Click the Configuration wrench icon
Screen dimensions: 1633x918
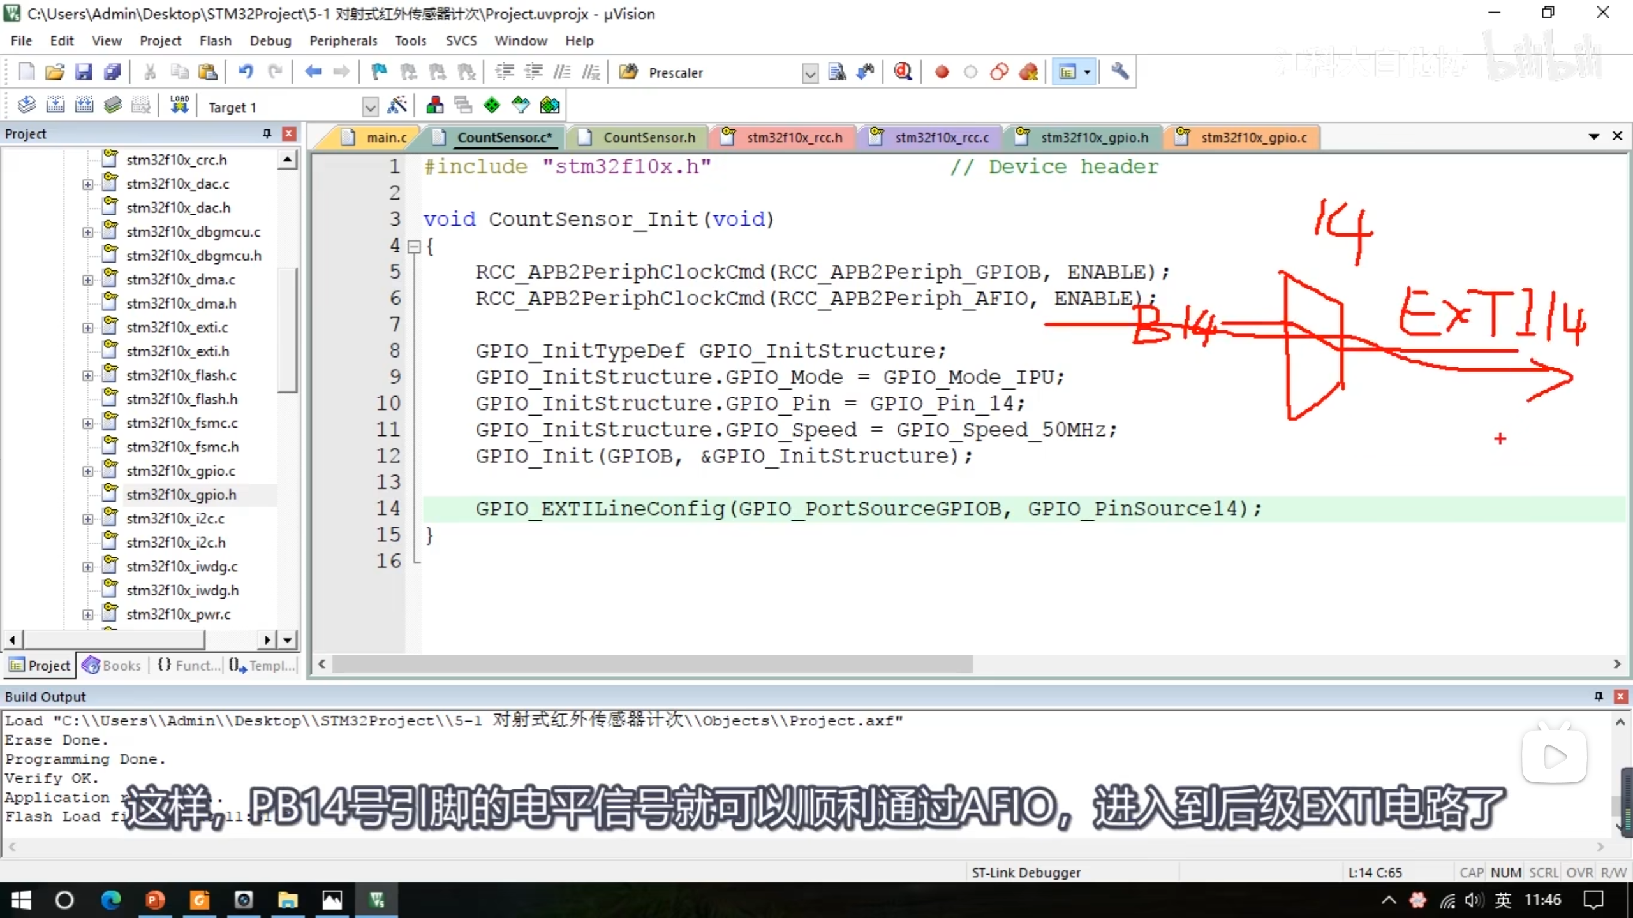tap(1119, 72)
